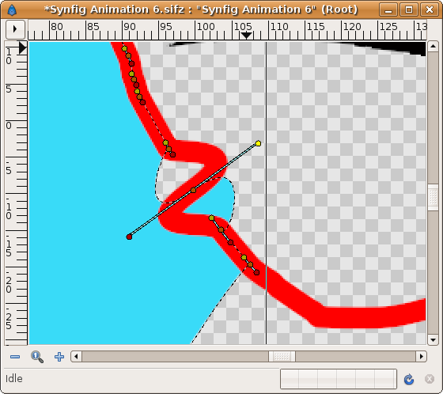The image size is (443, 394).
Task: Click the orange vertex on the diagonal tangent line
Action: (193, 190)
